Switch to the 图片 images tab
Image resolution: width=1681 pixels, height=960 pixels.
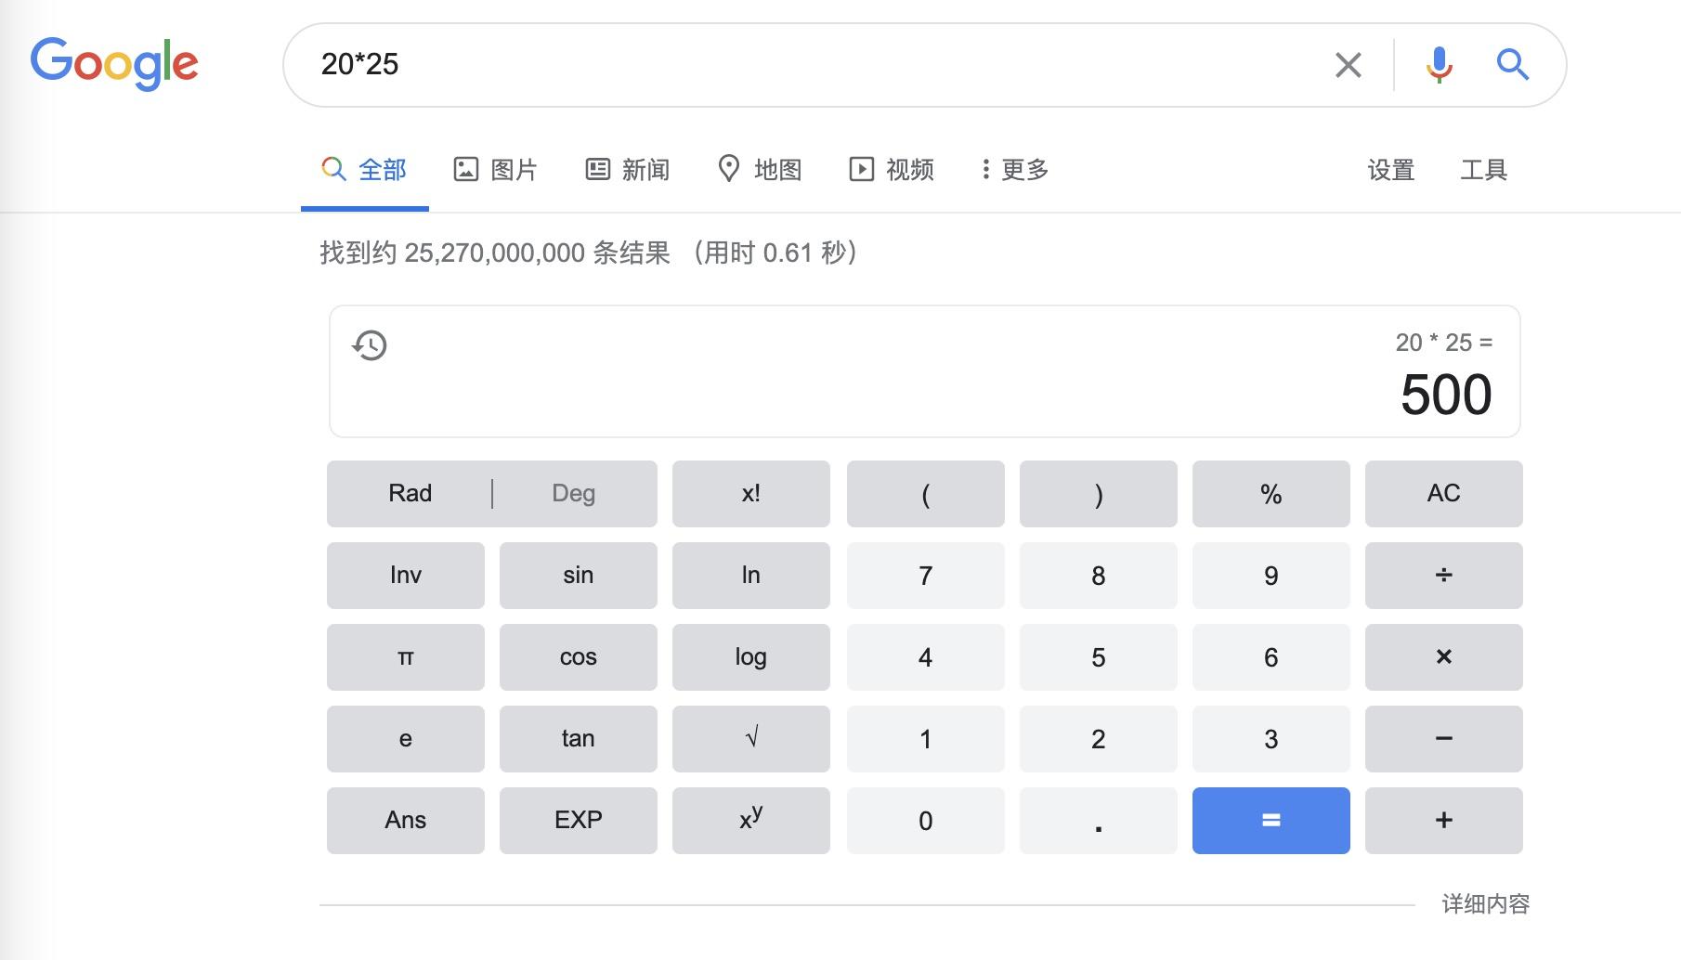pyautogui.click(x=495, y=170)
